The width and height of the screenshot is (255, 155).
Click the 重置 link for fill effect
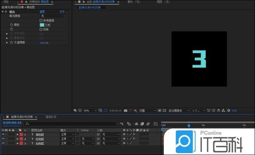coord(42,12)
